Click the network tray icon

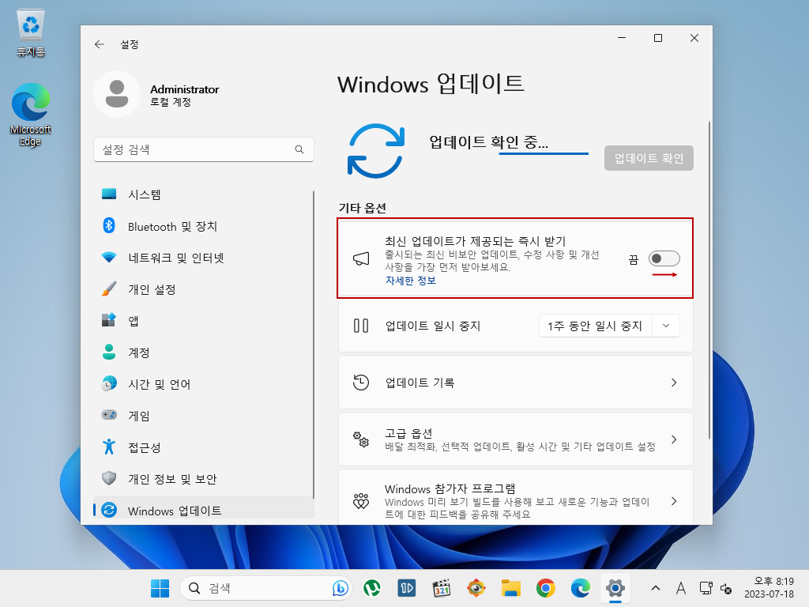coord(706,588)
